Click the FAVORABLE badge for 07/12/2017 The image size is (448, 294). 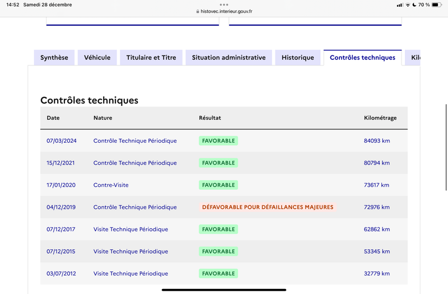tap(218, 229)
